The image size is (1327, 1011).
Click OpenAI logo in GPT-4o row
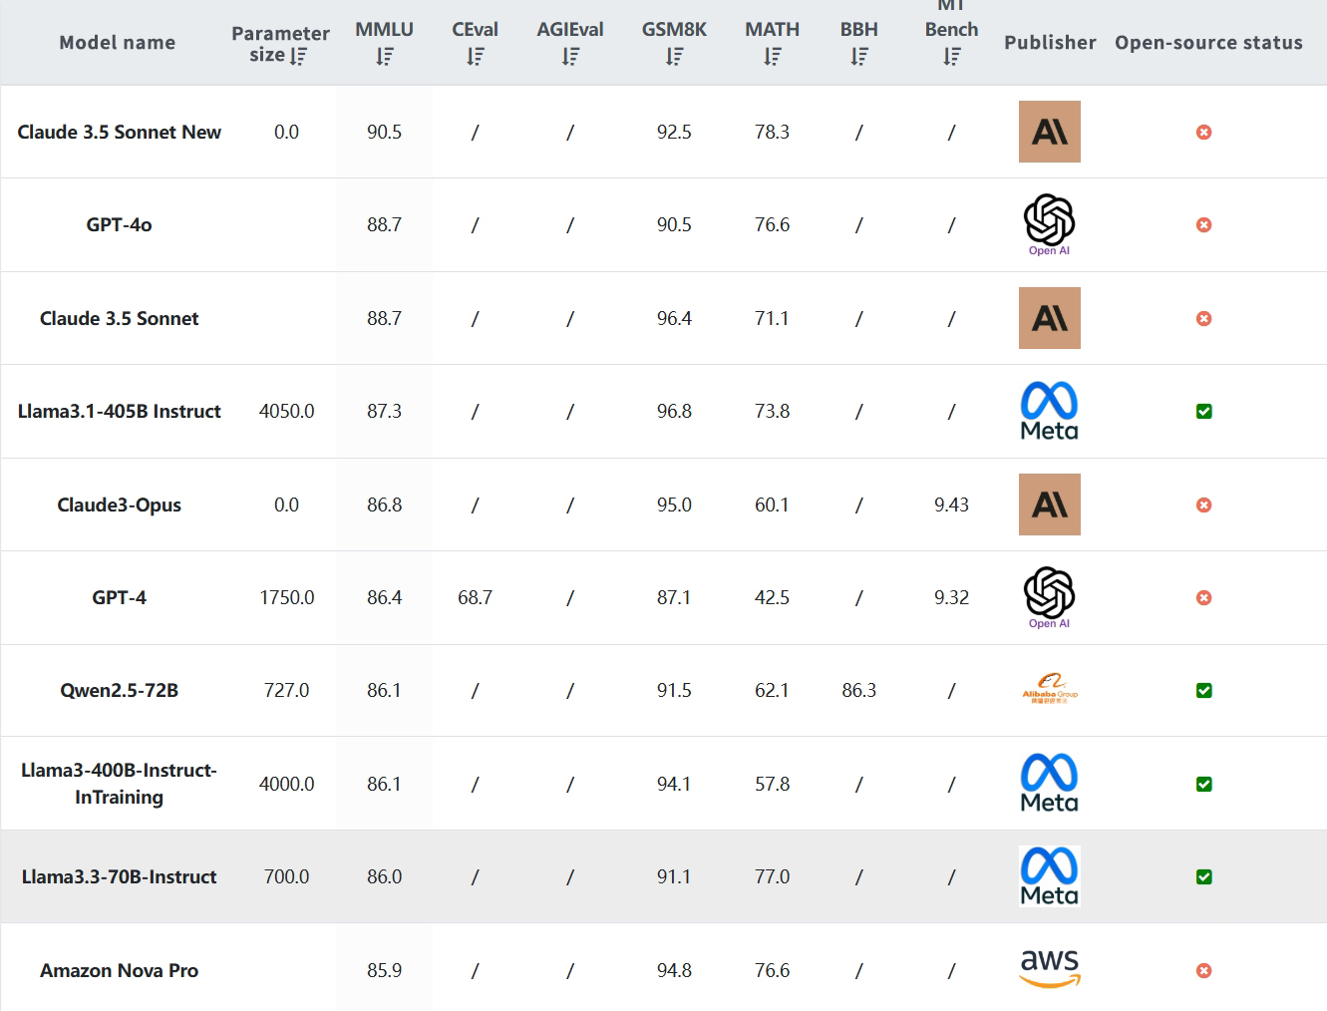point(1049,223)
